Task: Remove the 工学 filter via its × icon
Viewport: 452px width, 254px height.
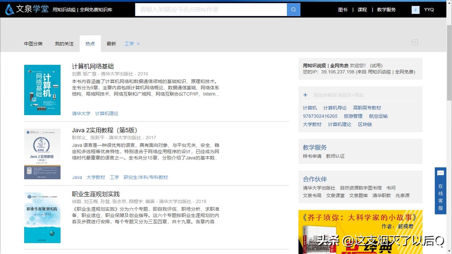Action: [x=138, y=44]
